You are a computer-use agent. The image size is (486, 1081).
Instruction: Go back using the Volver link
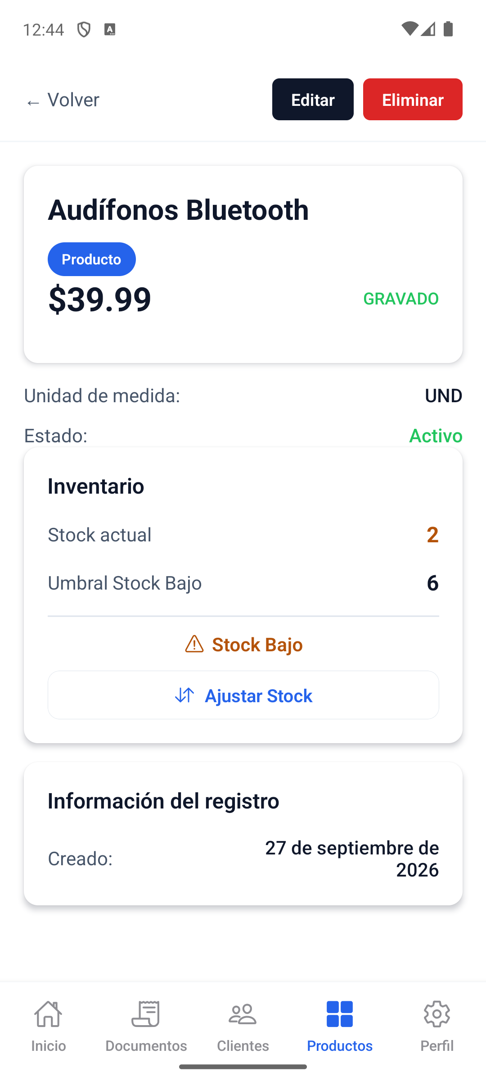pyautogui.click(x=63, y=100)
